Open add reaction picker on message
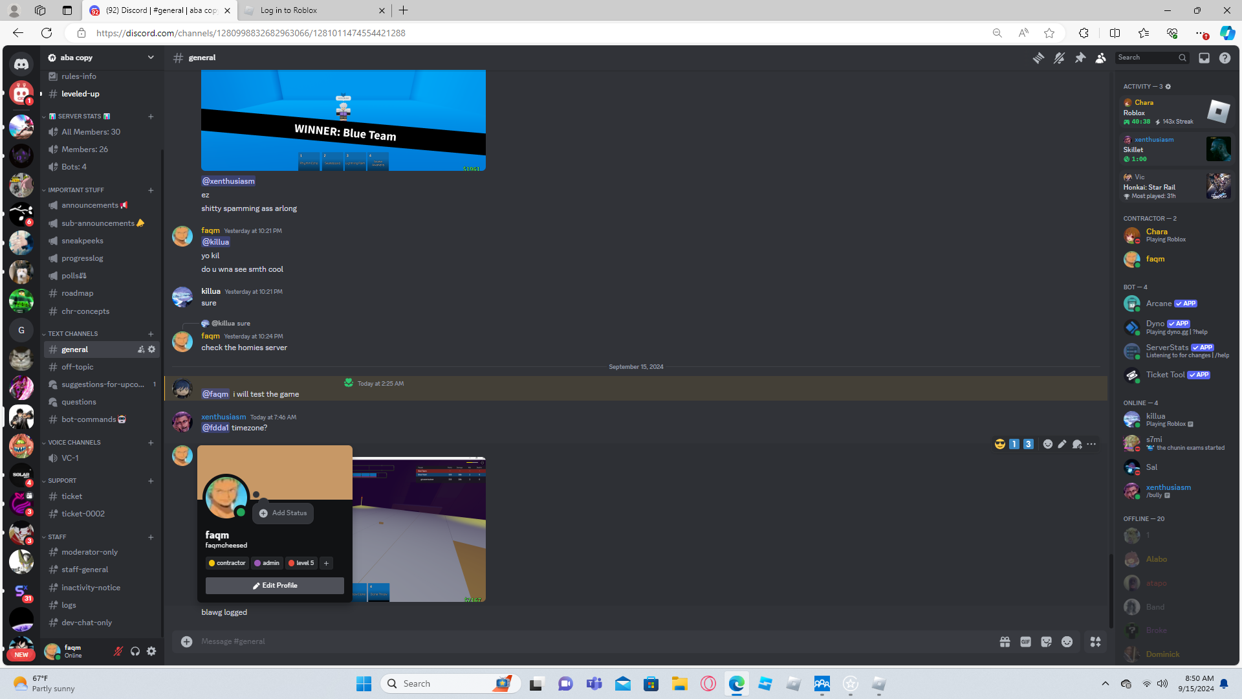1242x699 pixels. click(x=1048, y=444)
